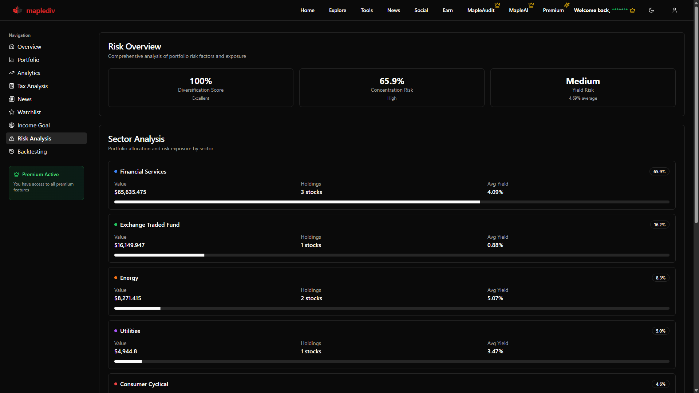Image resolution: width=699 pixels, height=393 pixels.
Task: Click the maplediv maple leaf logo
Action: [x=17, y=10]
